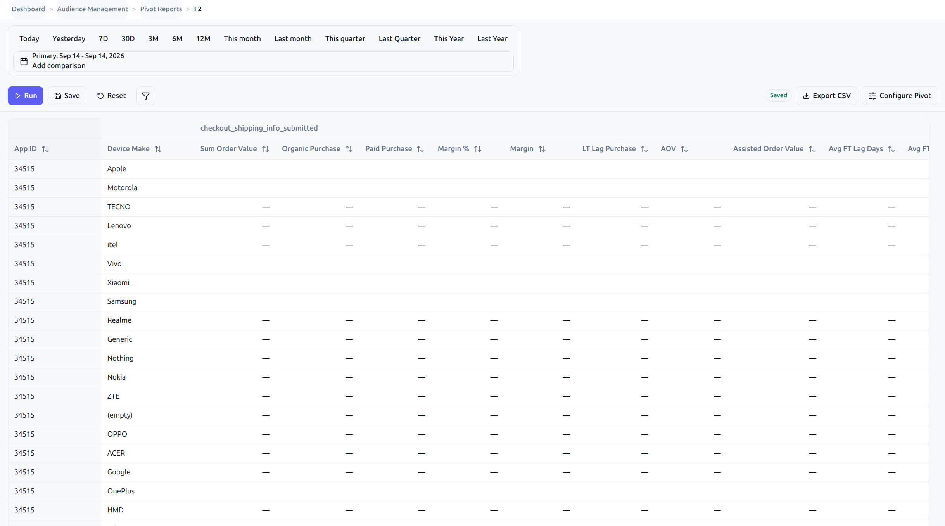Sort by Avg FT Lag Days arrows
Screen dimensions: 945x526
click(891, 149)
